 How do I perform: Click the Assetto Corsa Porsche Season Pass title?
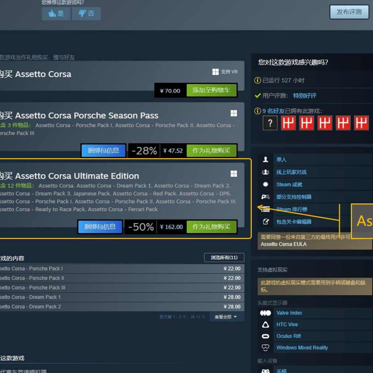pos(87,115)
